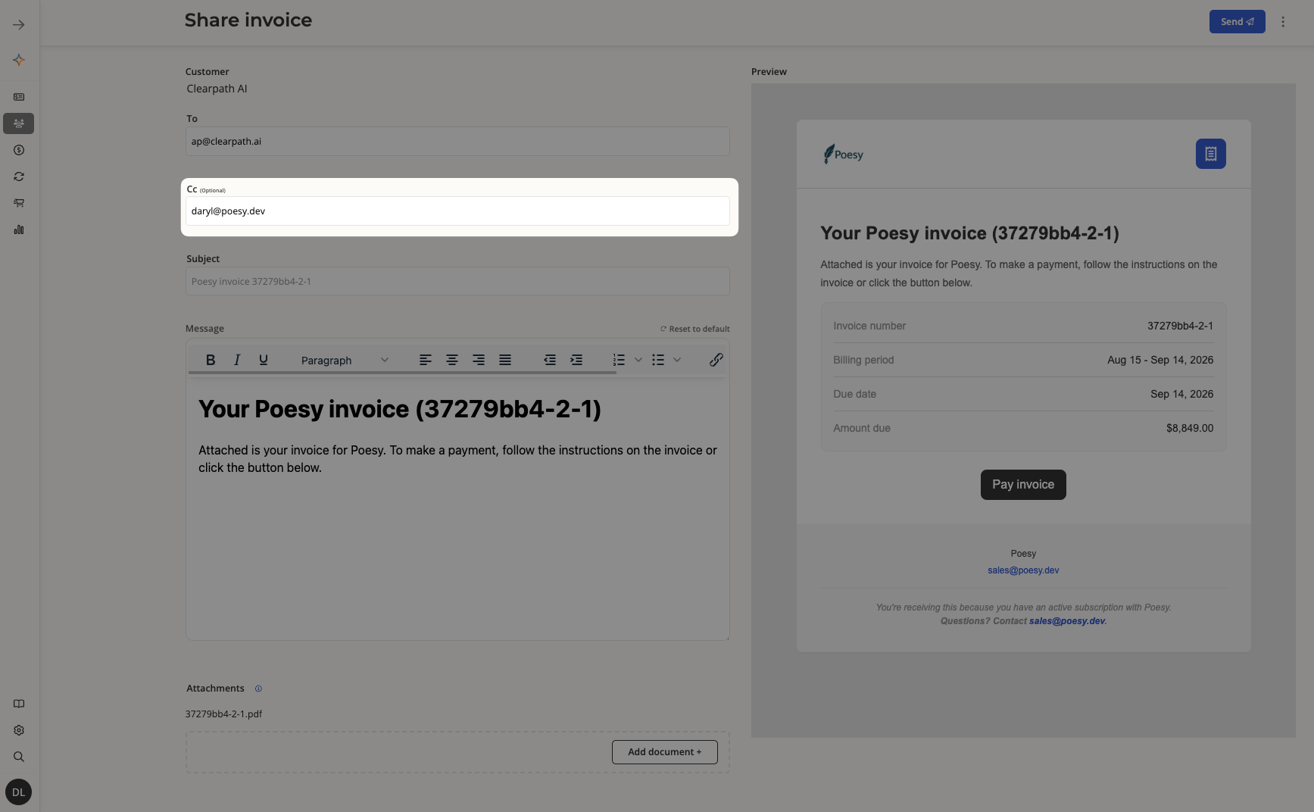Open the settings gear icon in sidebar
1314x812 pixels.
(19, 730)
